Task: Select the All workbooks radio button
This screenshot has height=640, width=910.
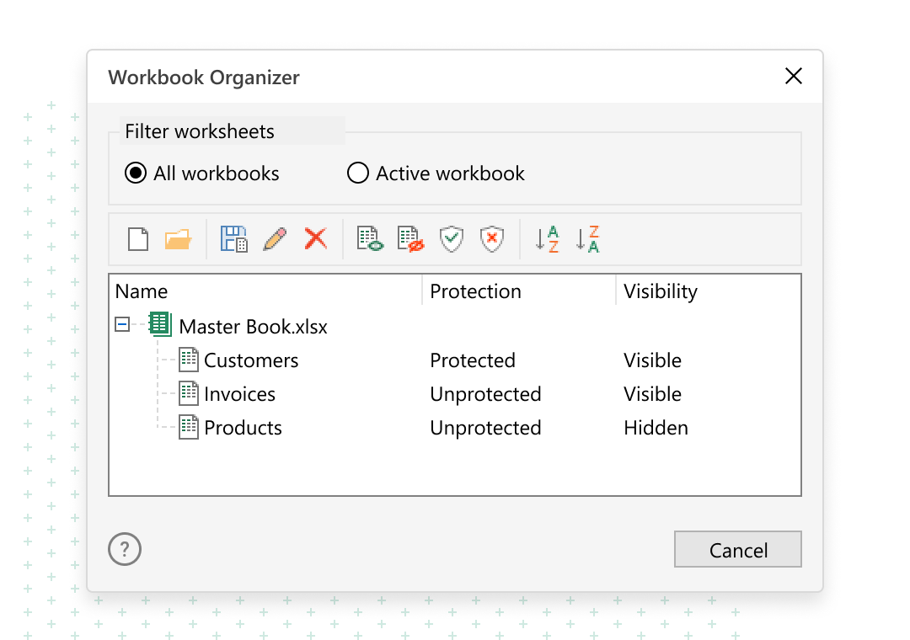Action: point(135,173)
